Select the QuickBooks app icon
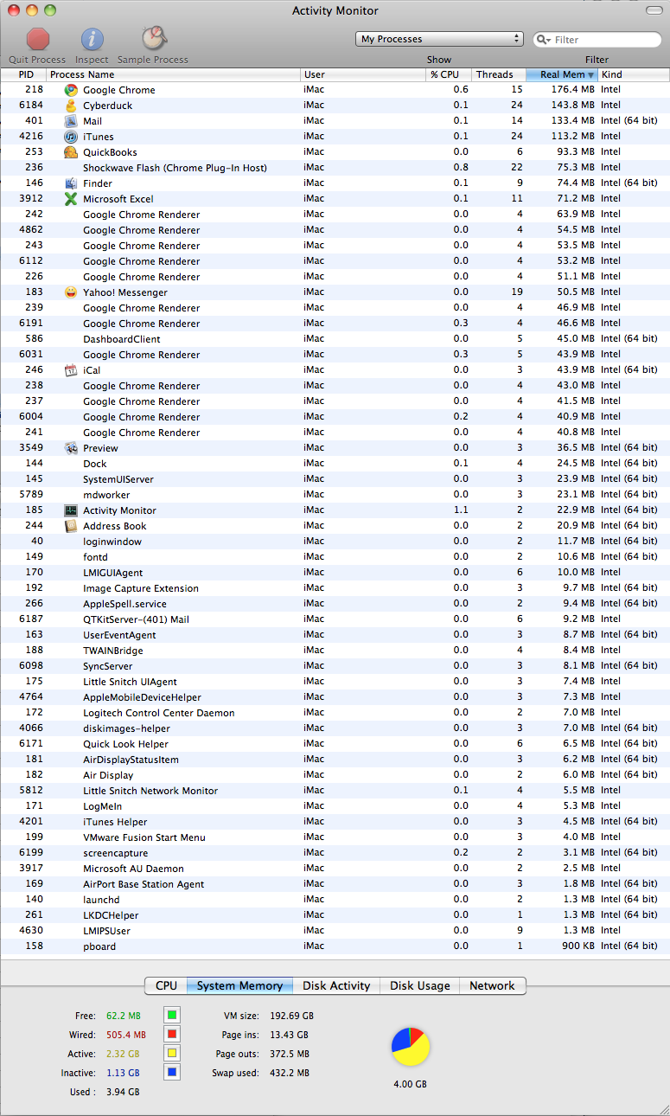The width and height of the screenshot is (670, 1116). (x=71, y=152)
